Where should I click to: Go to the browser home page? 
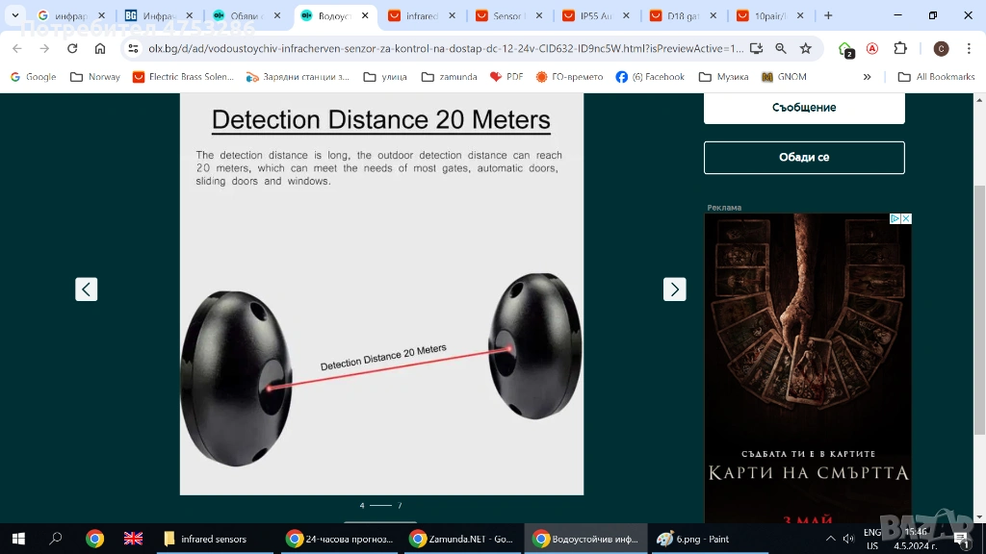[x=100, y=48]
